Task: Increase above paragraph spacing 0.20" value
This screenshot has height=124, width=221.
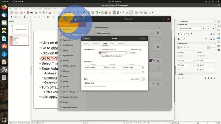Action: (193, 61)
